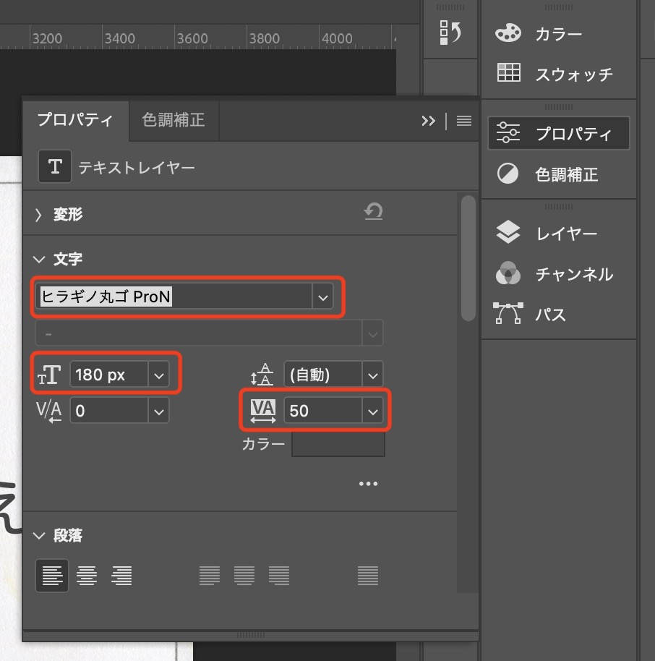Open the Channels (チャンネル) panel icon
The height and width of the screenshot is (661, 655).
pyautogui.click(x=508, y=273)
